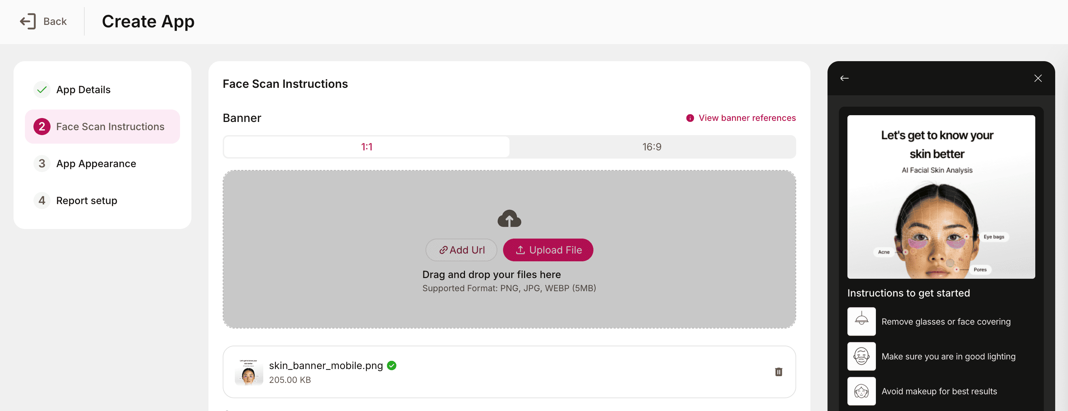Click the green verified checkmark by filename
The width and height of the screenshot is (1068, 411).
point(391,365)
